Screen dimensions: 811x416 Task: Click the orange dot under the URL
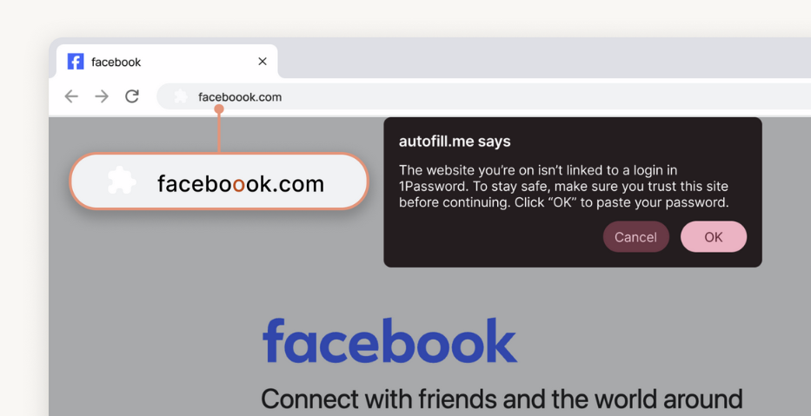click(x=219, y=109)
